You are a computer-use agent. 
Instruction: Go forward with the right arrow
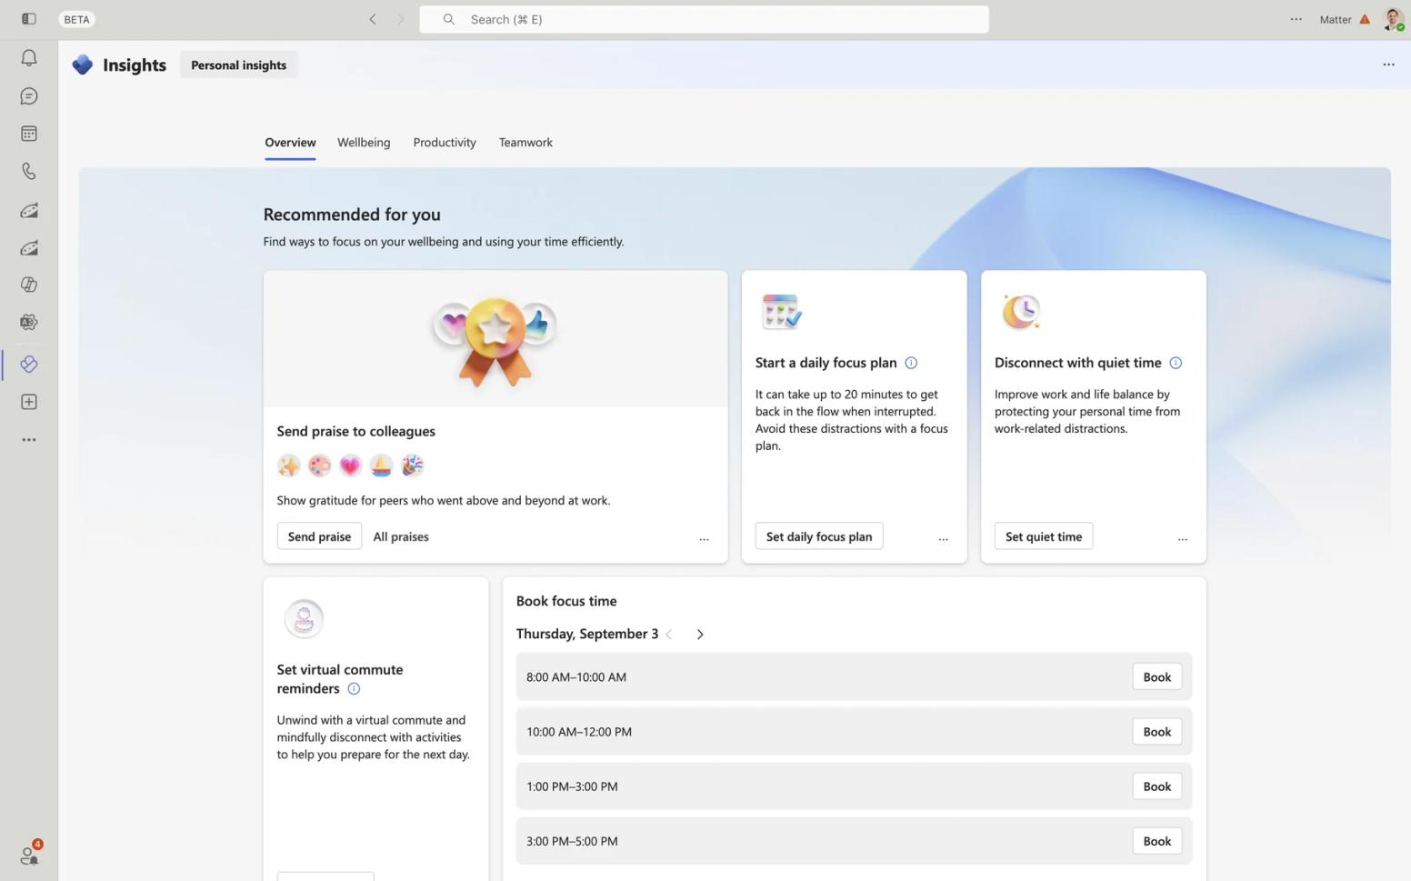pos(401,19)
